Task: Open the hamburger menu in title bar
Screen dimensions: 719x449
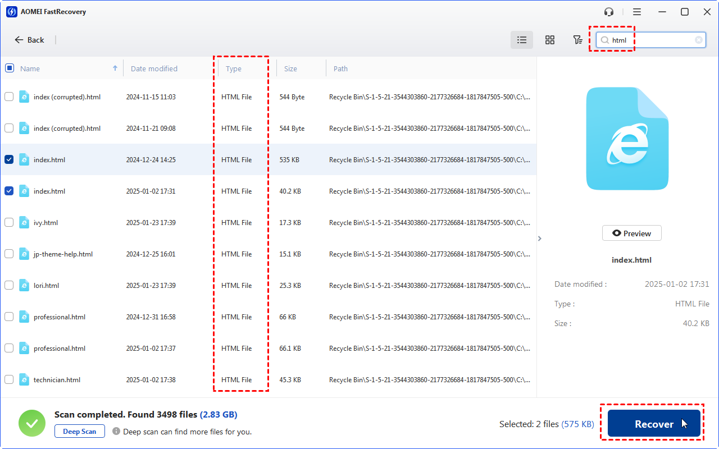Action: (636, 12)
